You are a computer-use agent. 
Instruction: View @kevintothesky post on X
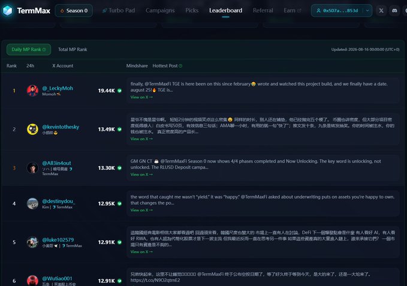(141, 139)
